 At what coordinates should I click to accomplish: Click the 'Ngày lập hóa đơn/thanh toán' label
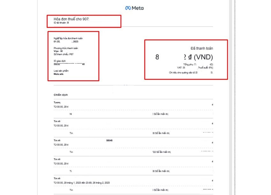pos(68,38)
